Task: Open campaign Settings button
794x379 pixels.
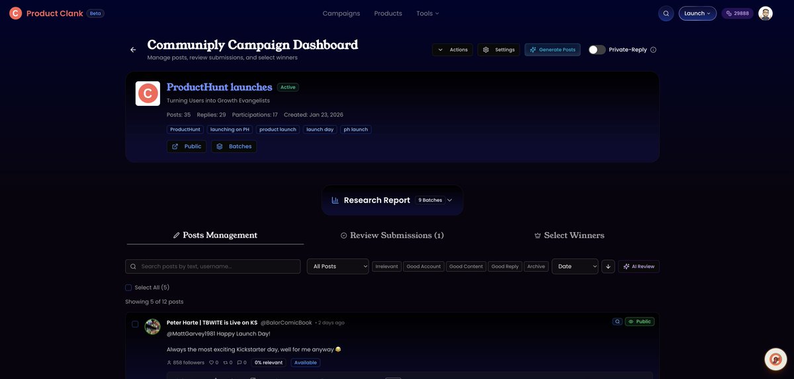Action: point(498,50)
